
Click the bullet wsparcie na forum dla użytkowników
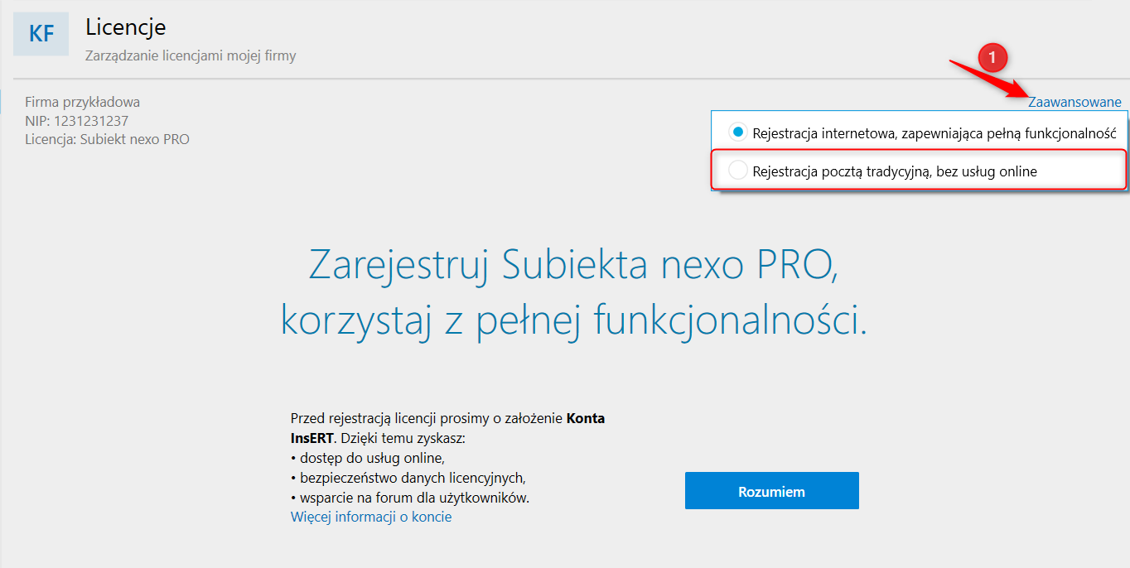[410, 498]
